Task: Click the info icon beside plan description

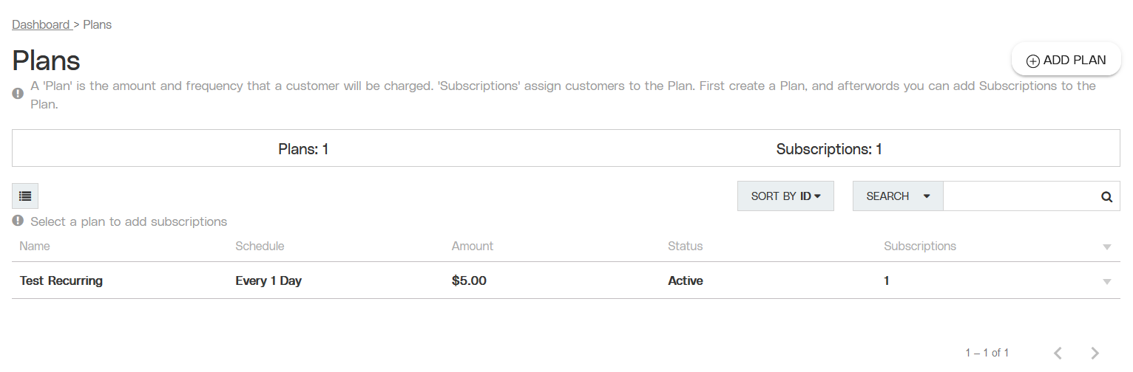Action: [18, 94]
